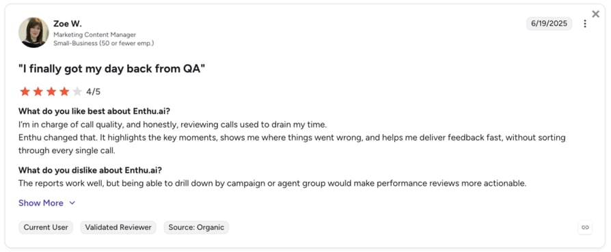Click the 4/5 rating score text
The image size is (611, 252).
point(93,92)
